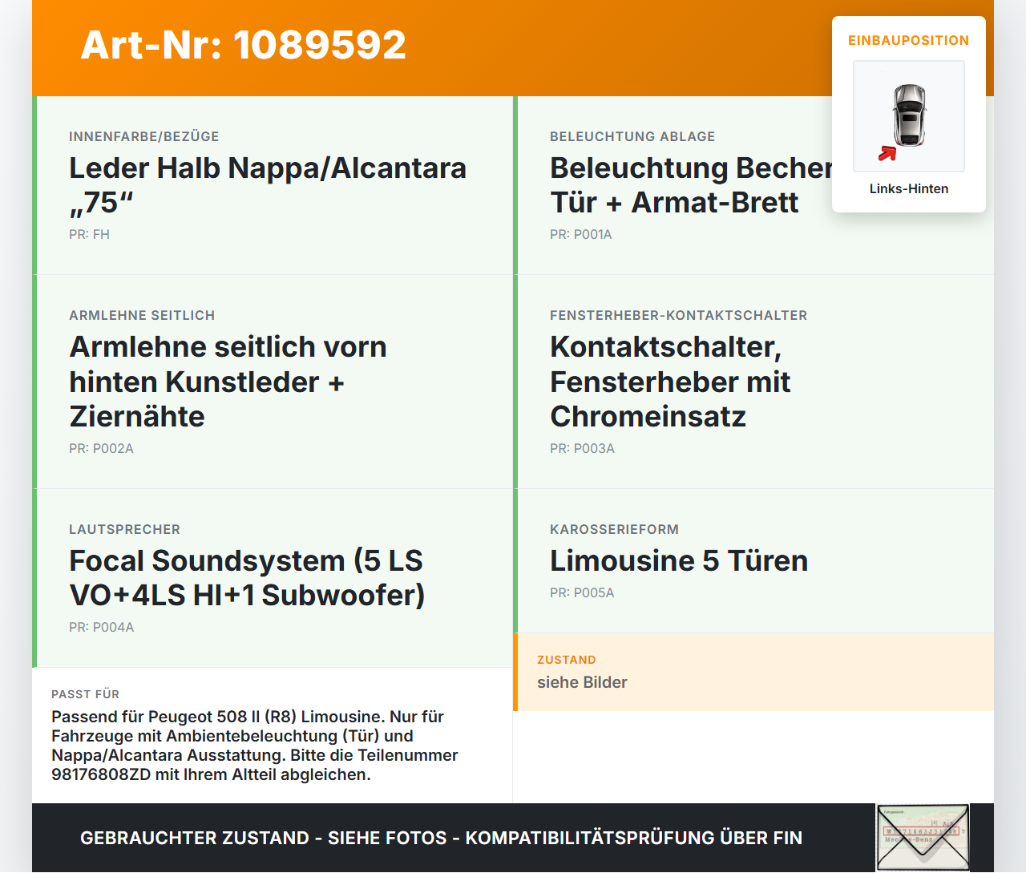The height and width of the screenshot is (873, 1026).
Task: Click the Passend für Peugeot 508 II paragraph
Action: pyautogui.click(x=255, y=746)
